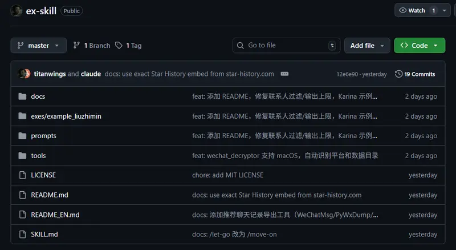Open the repository owner avatar
Image resolution: width=456 pixels, height=250 pixels.
[x=17, y=11]
